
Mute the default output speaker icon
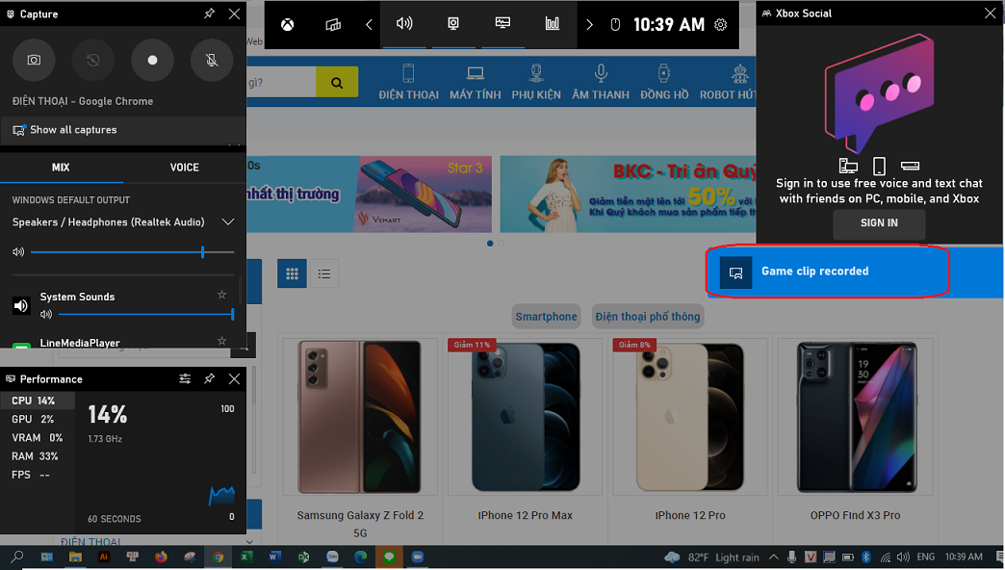click(x=18, y=252)
